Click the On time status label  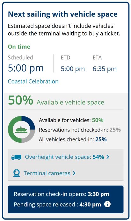(x=19, y=47)
